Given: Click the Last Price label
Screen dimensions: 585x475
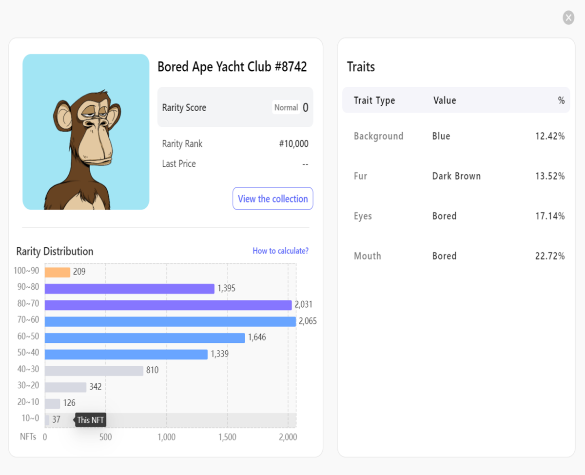Looking at the screenshot, I should click(x=179, y=164).
